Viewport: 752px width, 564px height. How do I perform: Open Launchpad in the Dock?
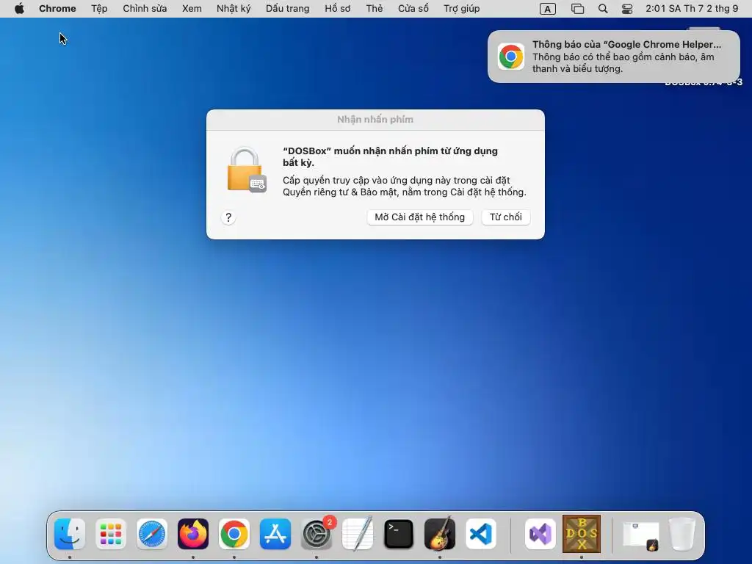(111, 534)
